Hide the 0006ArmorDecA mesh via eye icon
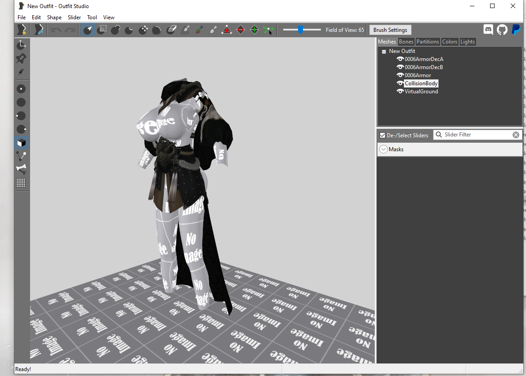 pyautogui.click(x=400, y=59)
